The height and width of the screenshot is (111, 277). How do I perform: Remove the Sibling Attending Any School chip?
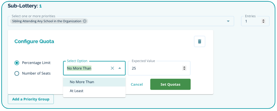click(x=85, y=21)
